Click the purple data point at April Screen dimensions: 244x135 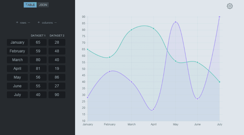point(154,109)
